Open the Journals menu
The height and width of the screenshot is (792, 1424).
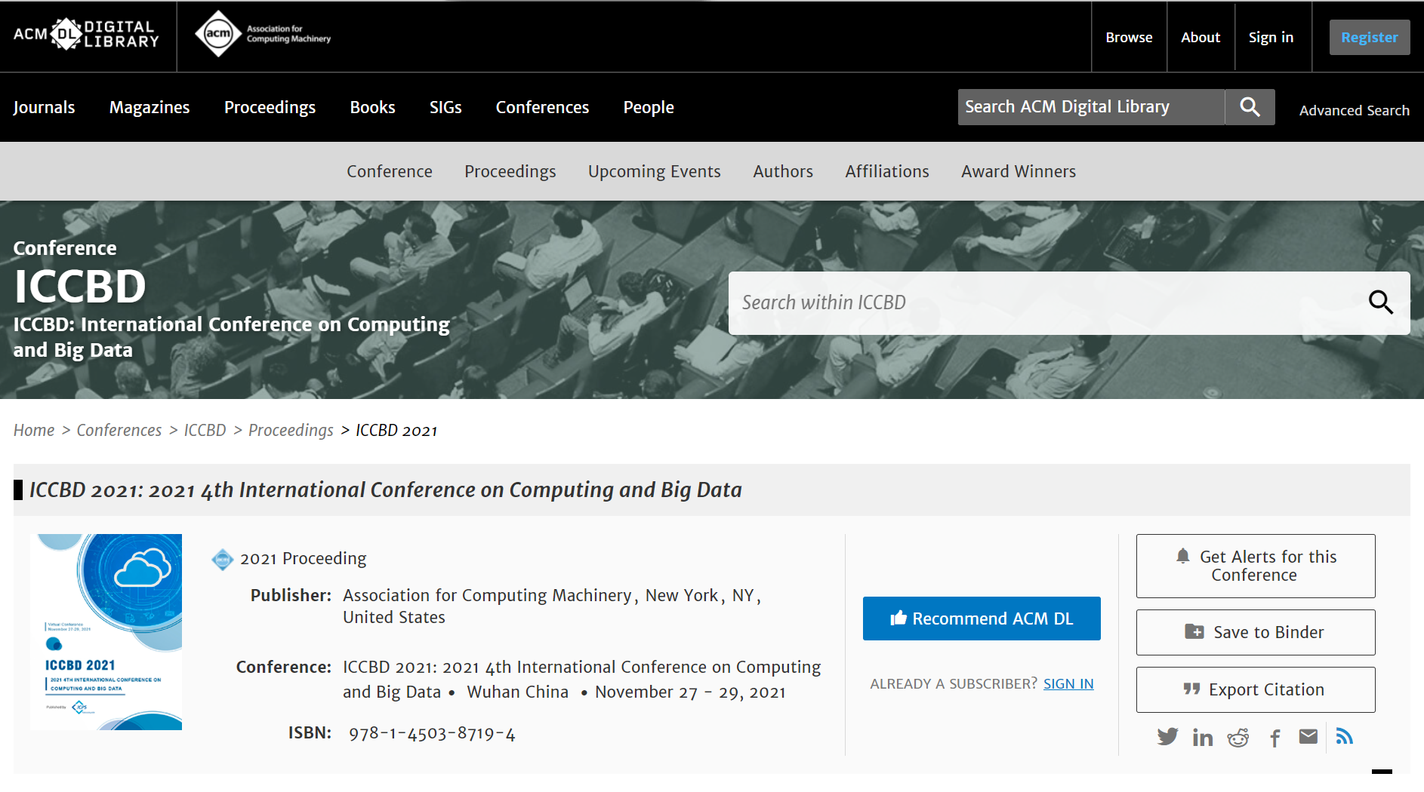(x=44, y=107)
